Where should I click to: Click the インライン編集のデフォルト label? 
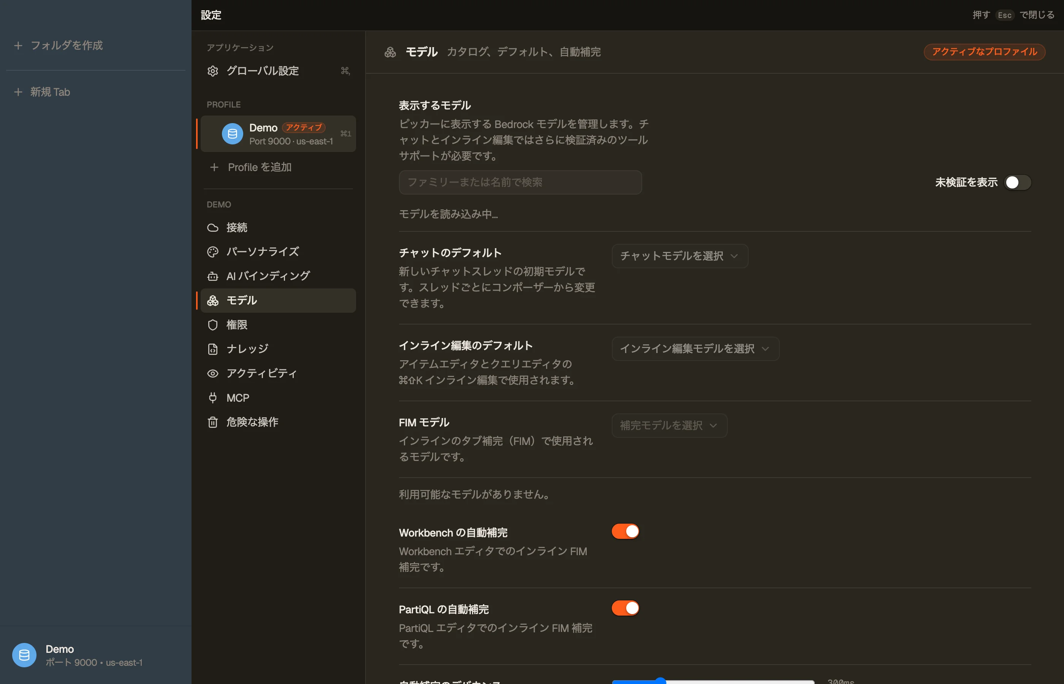pyautogui.click(x=465, y=345)
